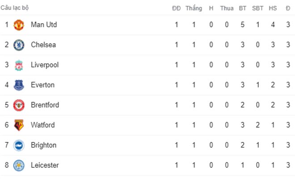Screen dimensions: 295x179
Task: Select the Everton team name
Action: click(x=43, y=85)
